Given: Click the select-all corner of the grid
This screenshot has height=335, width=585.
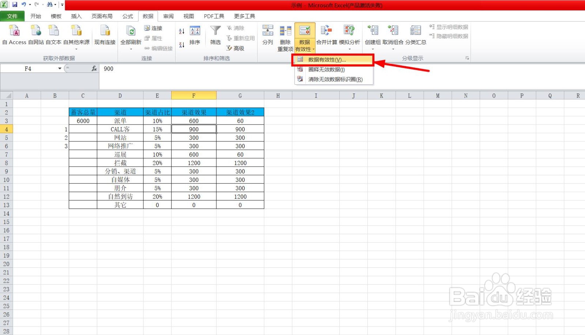Looking at the screenshot, I should click(7, 96).
